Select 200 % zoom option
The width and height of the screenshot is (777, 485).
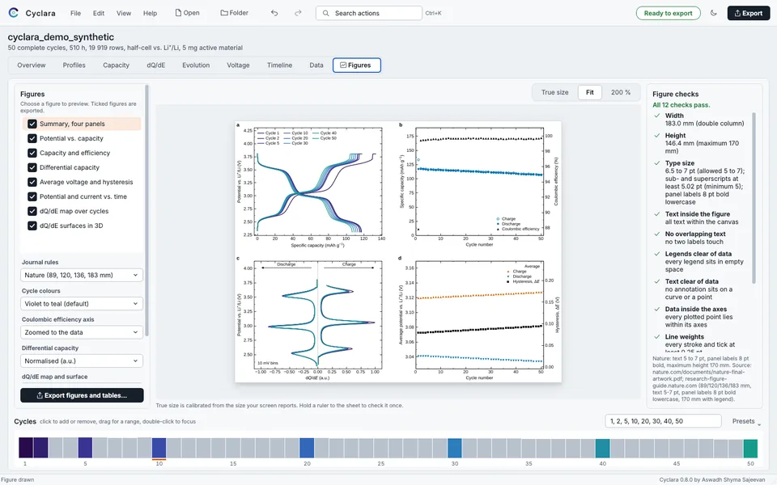pyautogui.click(x=621, y=92)
